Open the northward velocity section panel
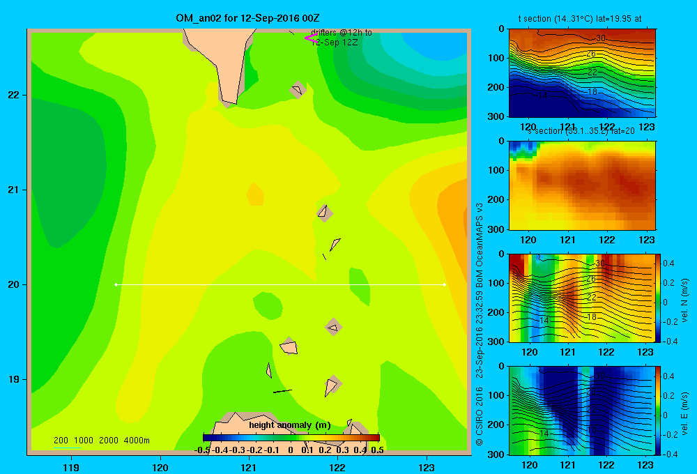The height and width of the screenshot is (474, 697). click(582, 298)
